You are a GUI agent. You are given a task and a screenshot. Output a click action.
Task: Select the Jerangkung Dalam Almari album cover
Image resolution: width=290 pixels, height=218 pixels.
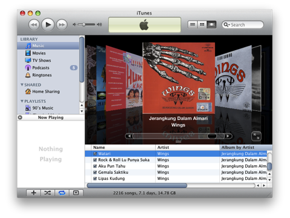179,78
